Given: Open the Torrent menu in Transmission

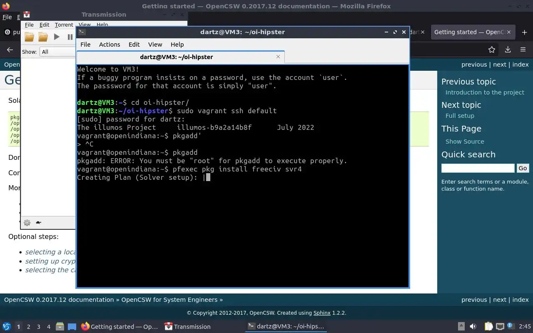Looking at the screenshot, I should tap(64, 25).
